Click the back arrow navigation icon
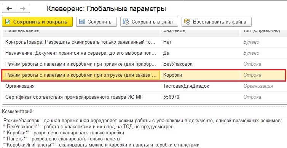287x148 pixels. click(9, 9)
